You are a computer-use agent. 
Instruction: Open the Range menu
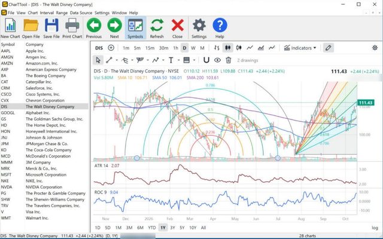(x=62, y=13)
